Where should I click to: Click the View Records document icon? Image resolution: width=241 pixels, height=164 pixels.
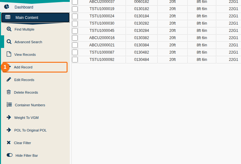tap(9, 54)
